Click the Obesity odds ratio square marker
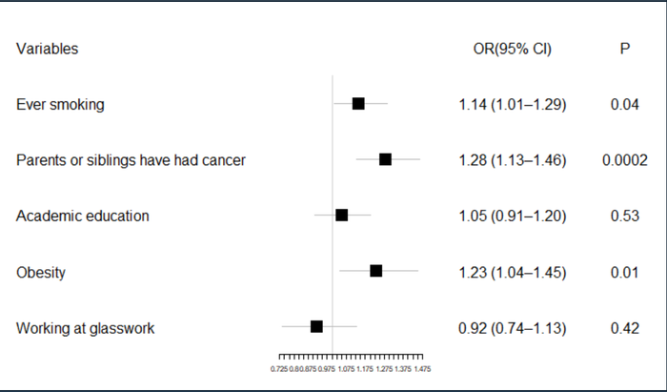Image resolution: width=667 pixels, height=392 pixels. (x=375, y=272)
